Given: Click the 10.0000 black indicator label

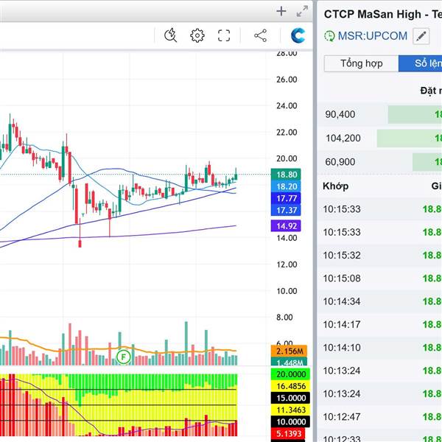Looking at the screenshot, I should (x=290, y=421).
